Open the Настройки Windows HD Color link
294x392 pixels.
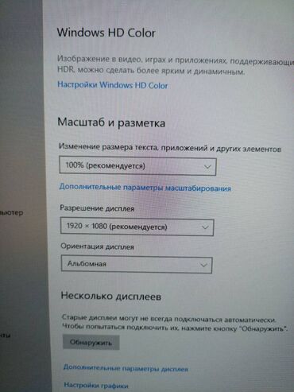tap(113, 85)
